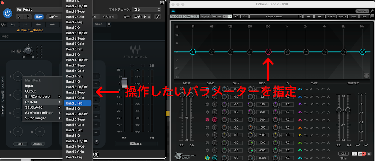This screenshot has height=161, width=375.
Task: Select band node 7 on EQ graph
Action: (x=306, y=52)
